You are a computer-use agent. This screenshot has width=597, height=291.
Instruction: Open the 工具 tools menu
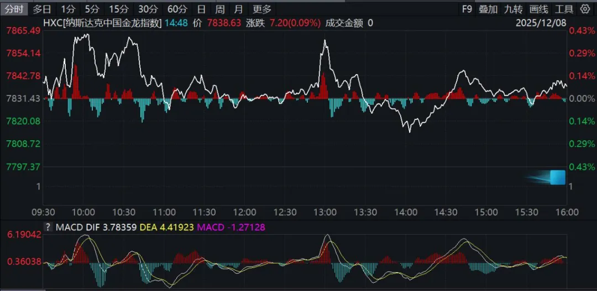pos(564,9)
